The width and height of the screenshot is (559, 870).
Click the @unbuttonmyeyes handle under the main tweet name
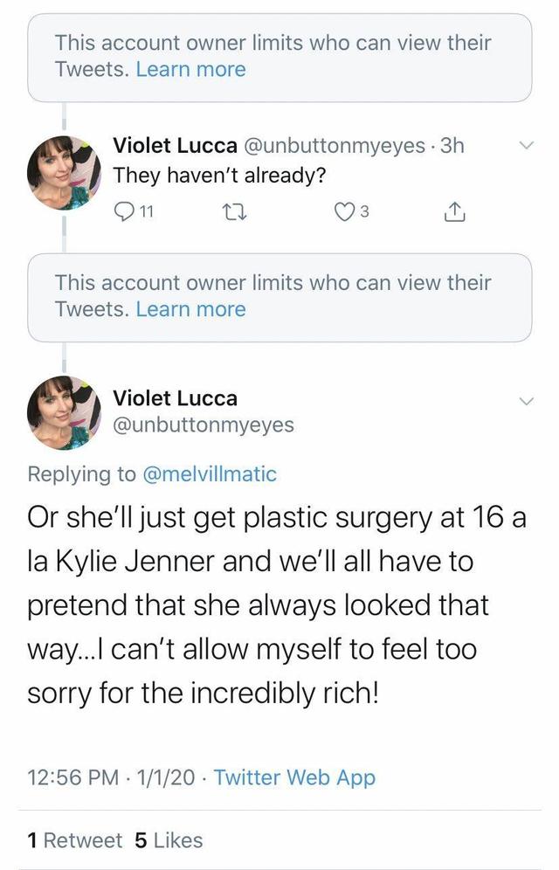pos(204,425)
